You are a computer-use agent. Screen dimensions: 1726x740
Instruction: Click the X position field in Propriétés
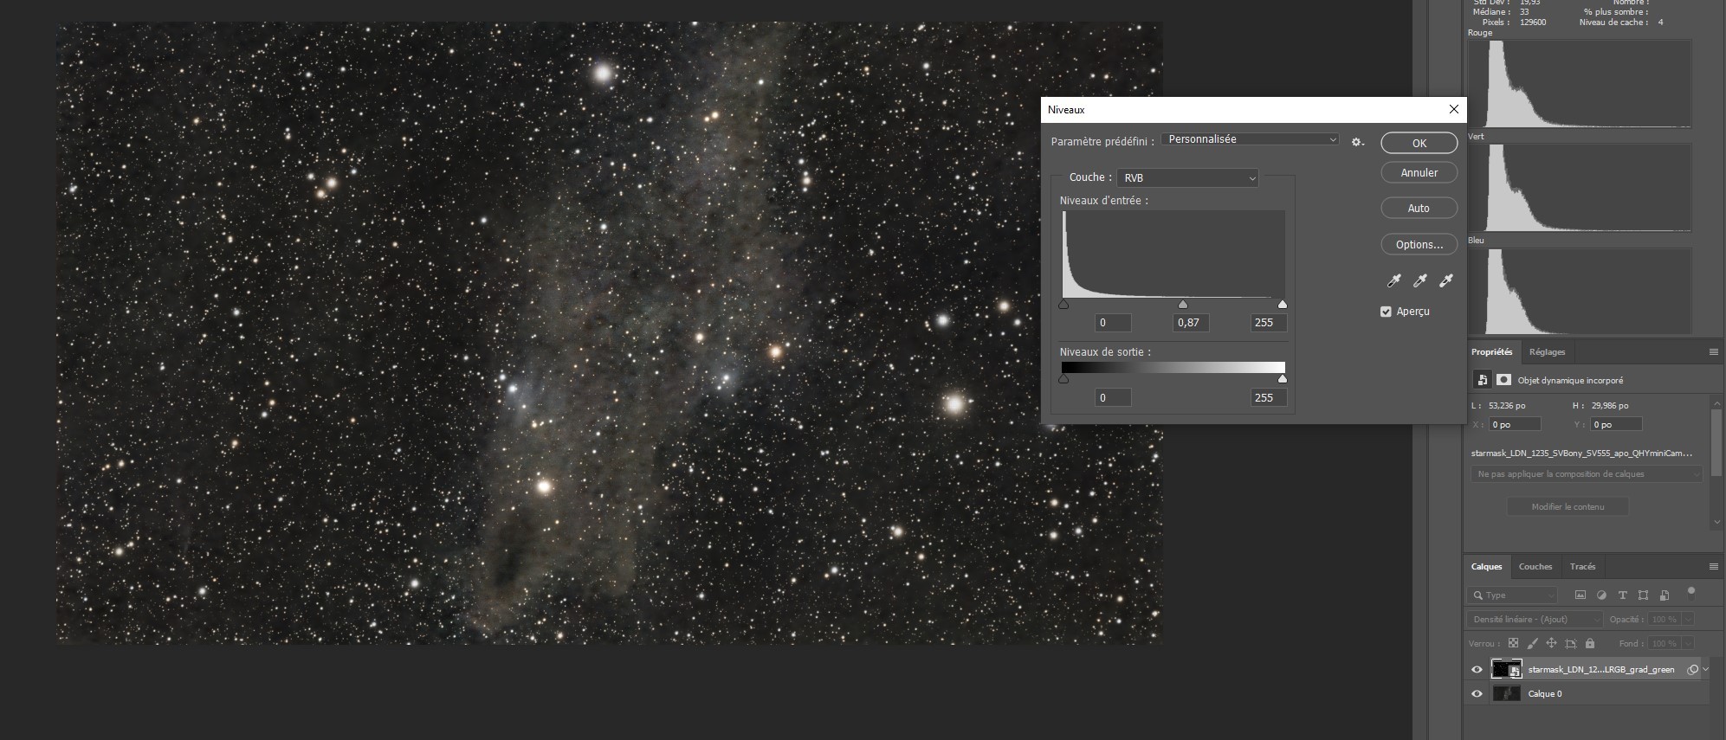[1515, 424]
